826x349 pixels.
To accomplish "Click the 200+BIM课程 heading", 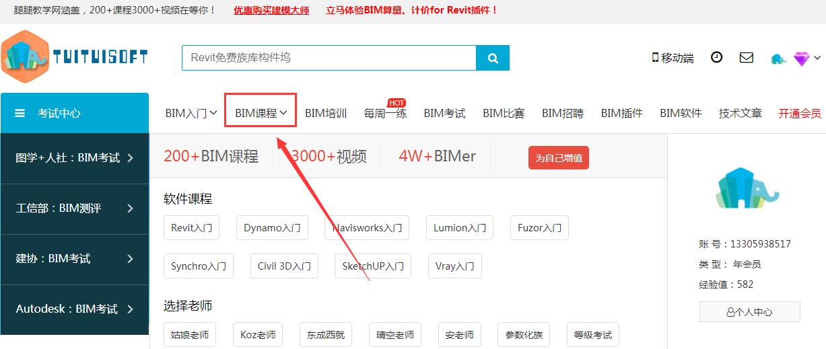I will [x=211, y=156].
